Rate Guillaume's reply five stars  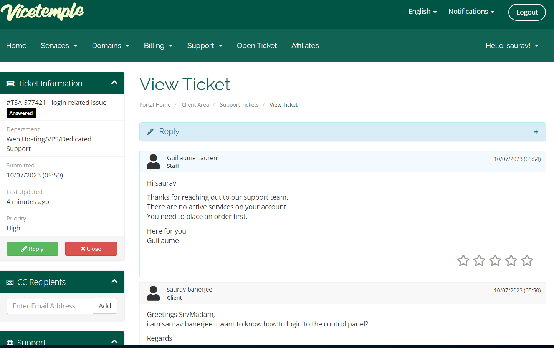[x=527, y=260]
